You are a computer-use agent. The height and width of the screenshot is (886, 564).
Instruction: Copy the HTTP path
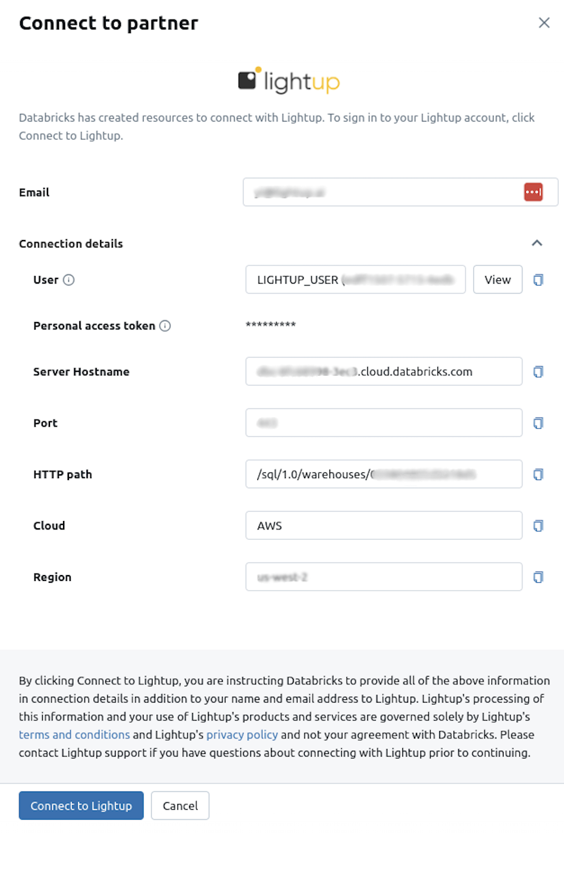tap(538, 474)
